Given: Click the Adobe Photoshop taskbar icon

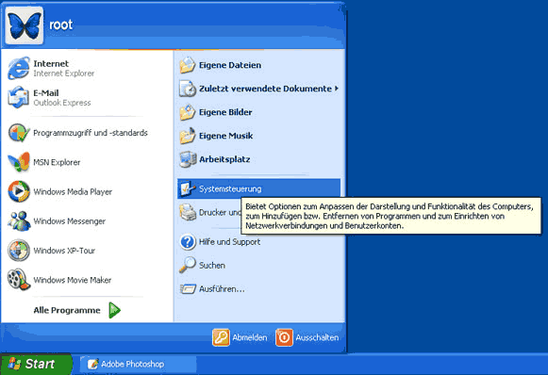Looking at the screenshot, I should [92, 365].
